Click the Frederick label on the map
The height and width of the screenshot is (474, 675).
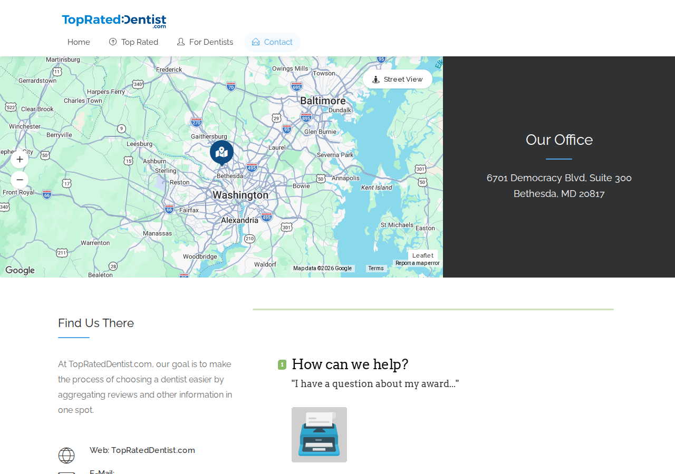[169, 70]
